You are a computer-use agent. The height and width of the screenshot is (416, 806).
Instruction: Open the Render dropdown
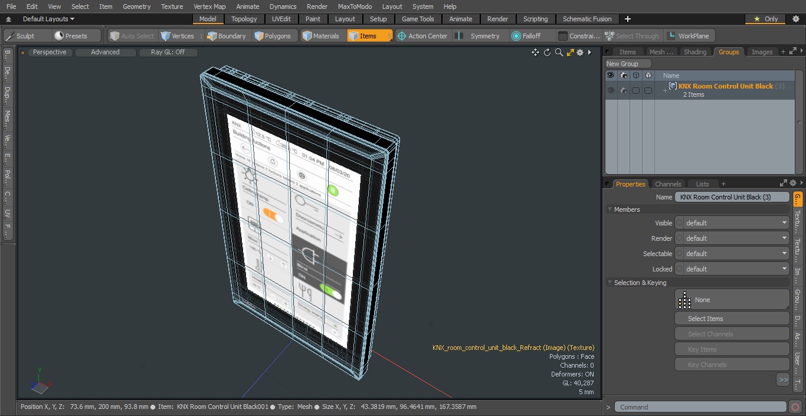coord(732,238)
